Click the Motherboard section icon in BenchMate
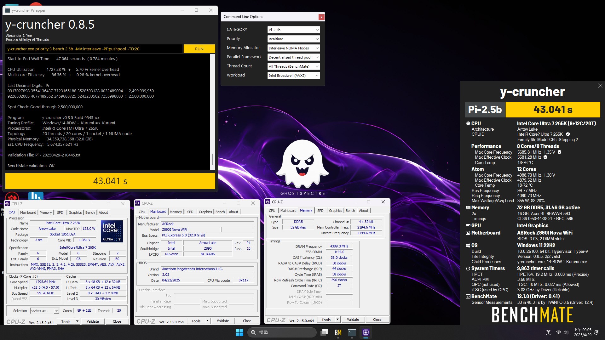The width and height of the screenshot is (605, 340). click(468, 233)
